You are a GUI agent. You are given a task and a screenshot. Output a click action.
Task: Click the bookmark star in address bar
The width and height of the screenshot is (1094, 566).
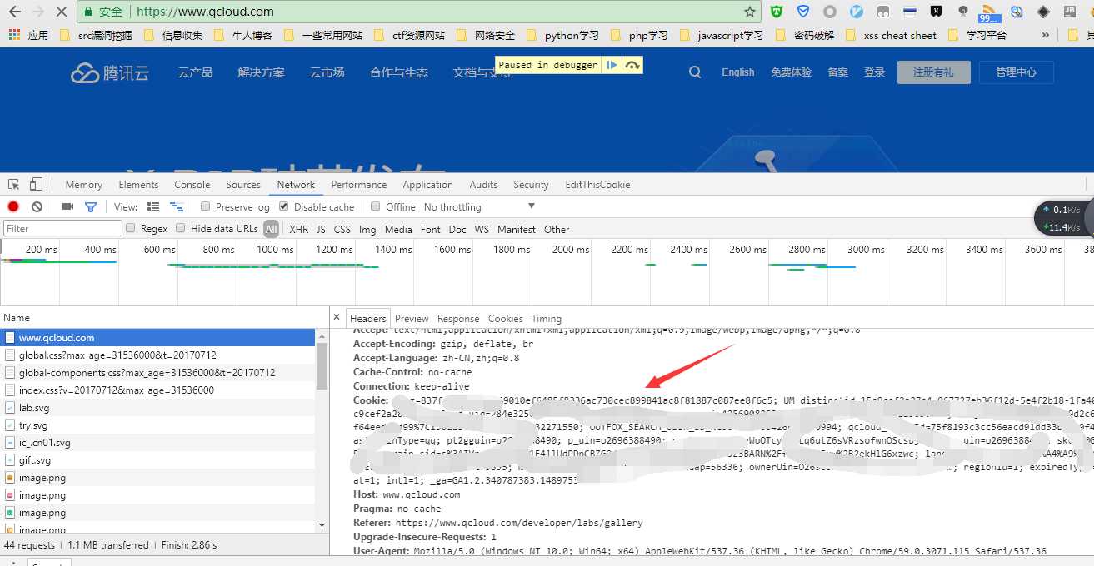click(x=749, y=12)
